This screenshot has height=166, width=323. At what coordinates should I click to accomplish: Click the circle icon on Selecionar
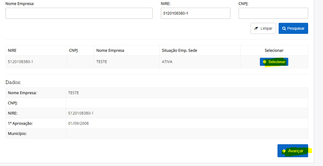[265, 62]
